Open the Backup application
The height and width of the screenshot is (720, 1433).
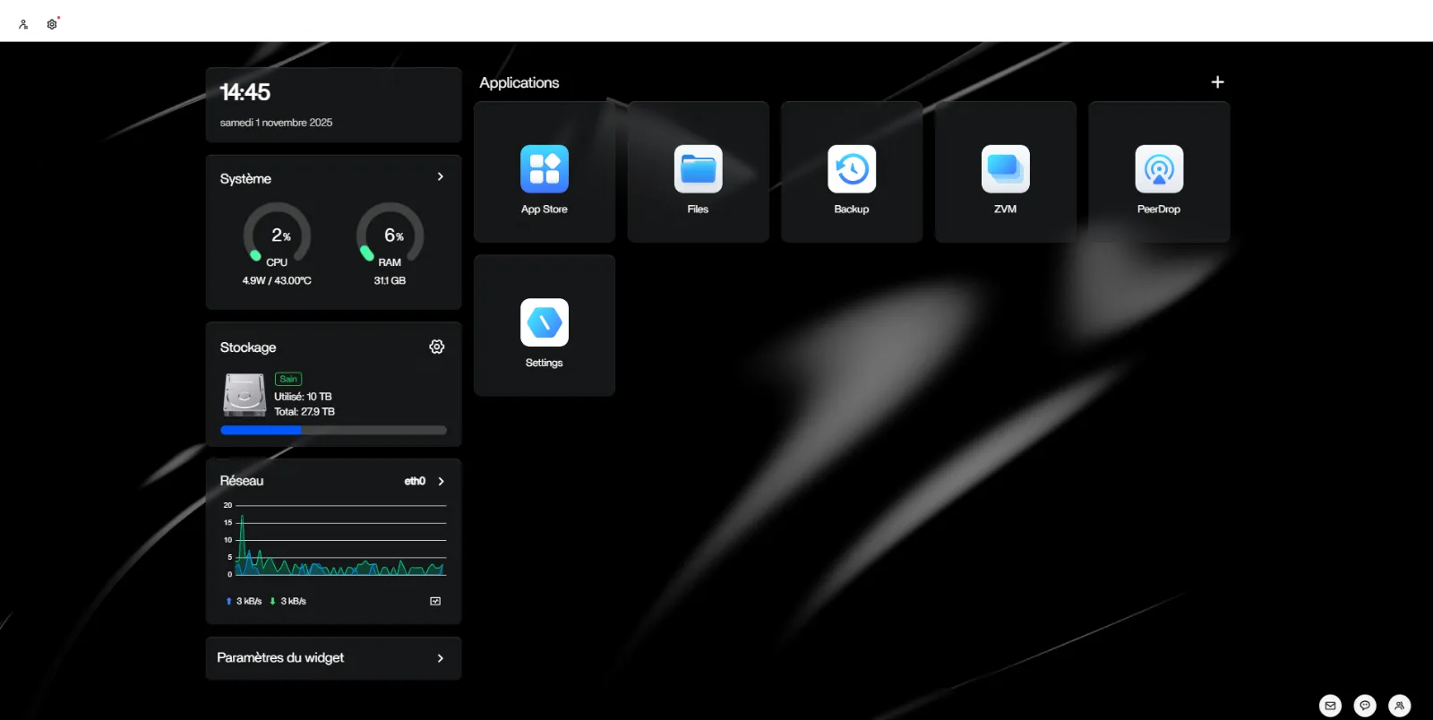(x=851, y=170)
